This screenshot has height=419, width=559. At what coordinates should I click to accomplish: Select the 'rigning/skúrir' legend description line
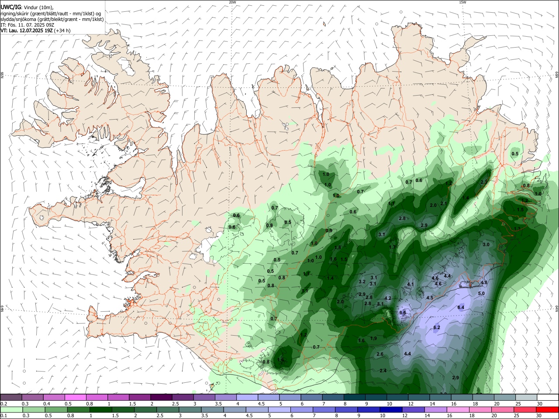[51, 13]
